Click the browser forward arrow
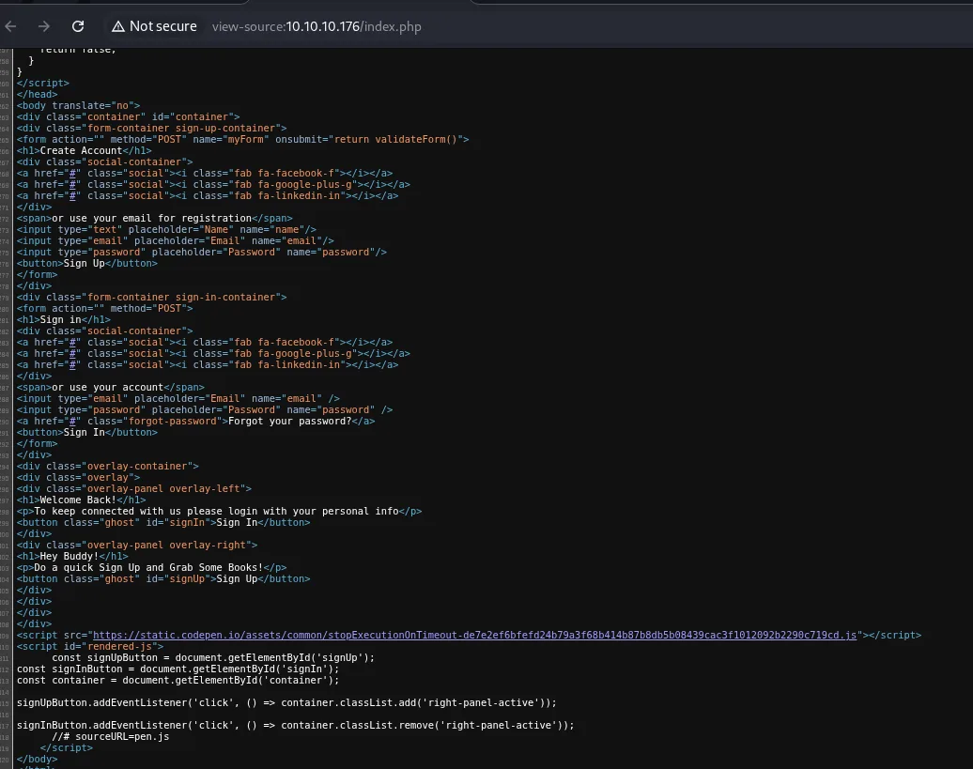 click(x=43, y=26)
